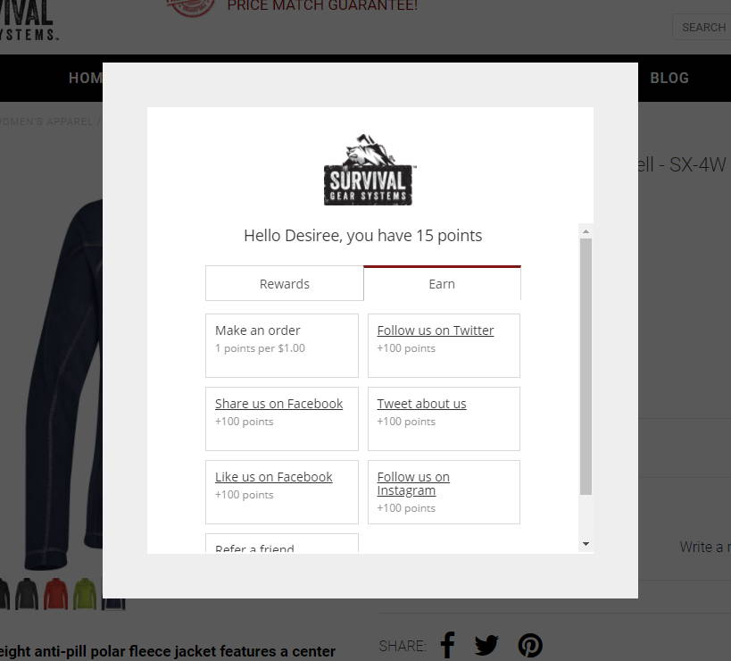The image size is (731, 661).
Task: Click the scrollbar down arrow in popup
Action: click(x=586, y=544)
